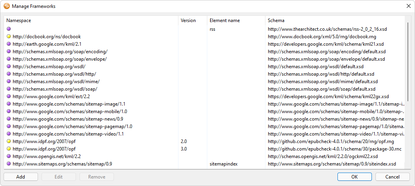
Task: Click the purple icon beside sitemap-pagemap/1.0 namespace
Action: pos(9,126)
